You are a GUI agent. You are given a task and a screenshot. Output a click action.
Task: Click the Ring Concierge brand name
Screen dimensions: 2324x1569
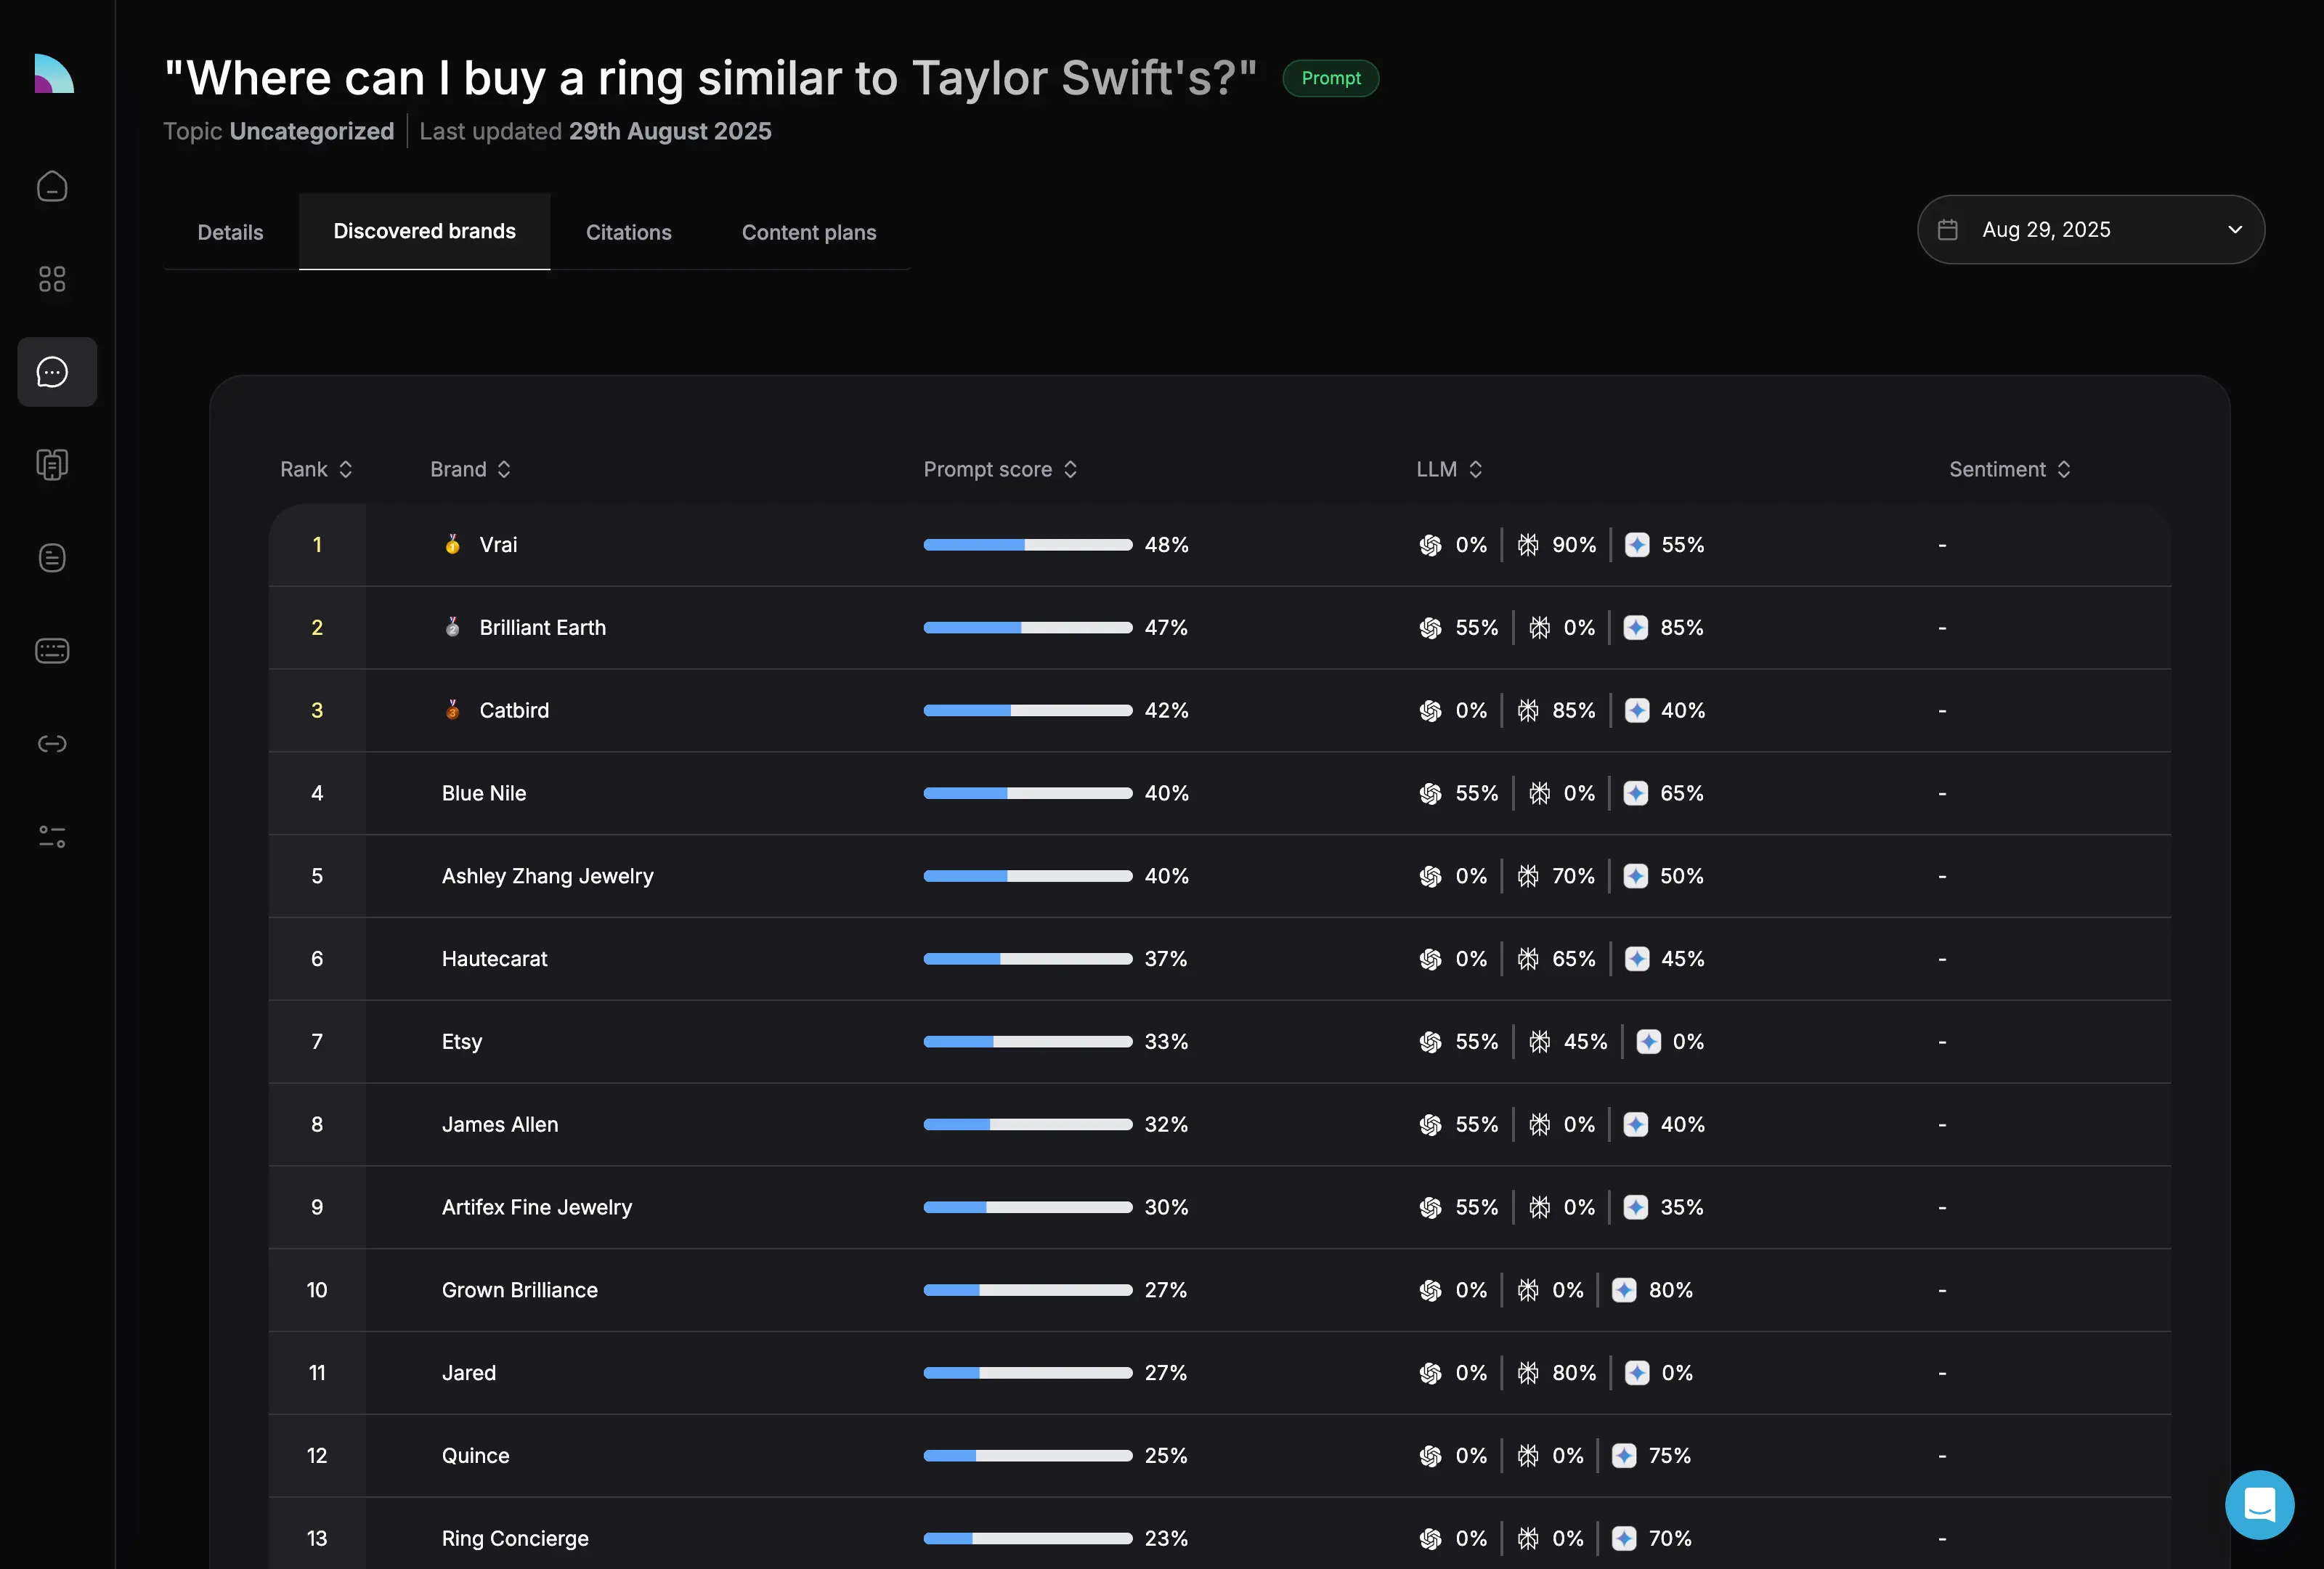[x=515, y=1539]
